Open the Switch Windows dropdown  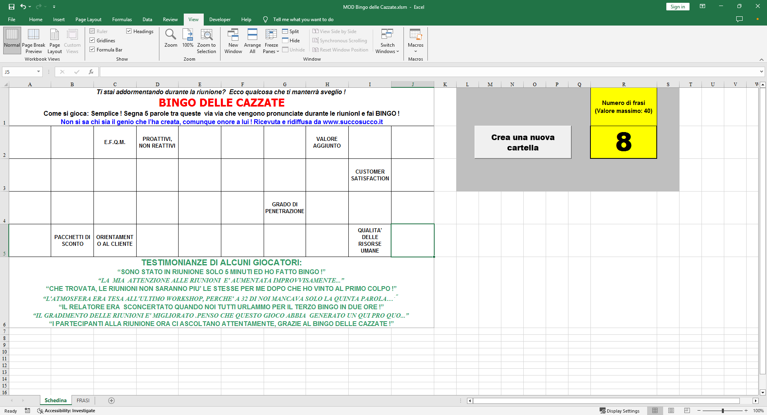click(387, 48)
